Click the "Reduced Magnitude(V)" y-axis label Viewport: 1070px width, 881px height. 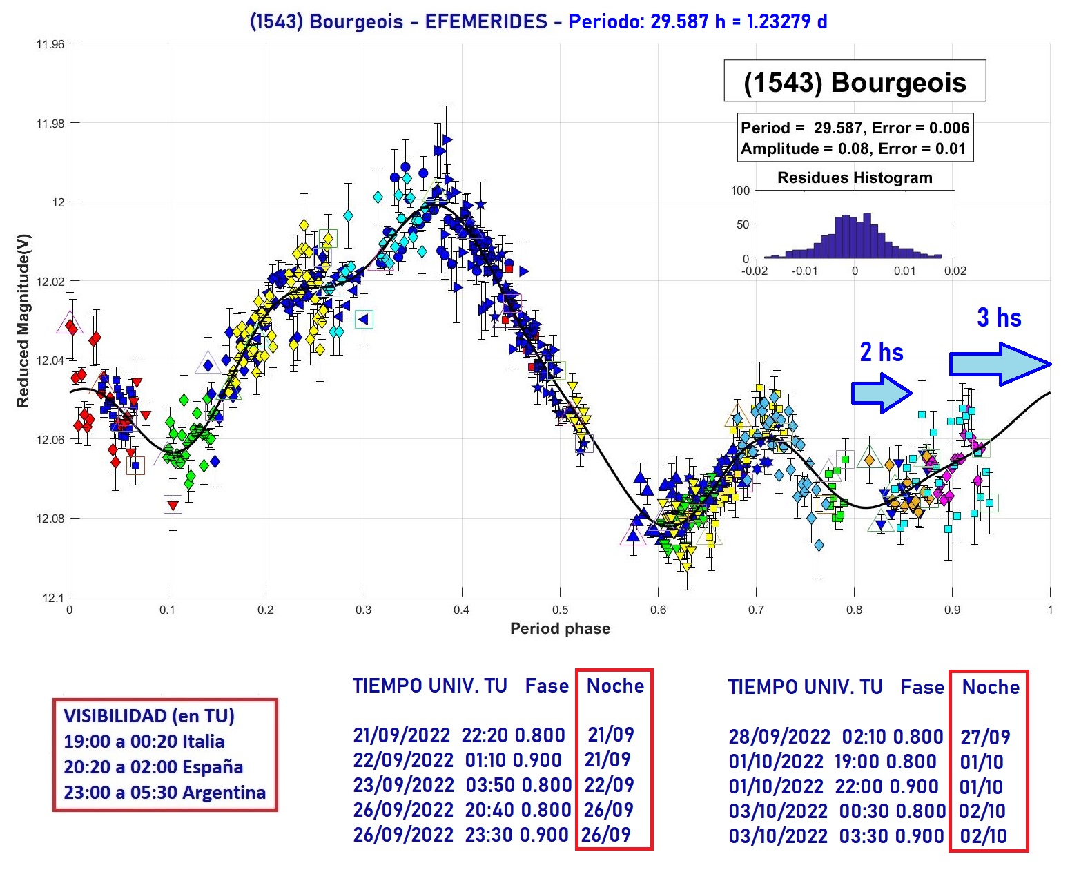tap(23, 320)
